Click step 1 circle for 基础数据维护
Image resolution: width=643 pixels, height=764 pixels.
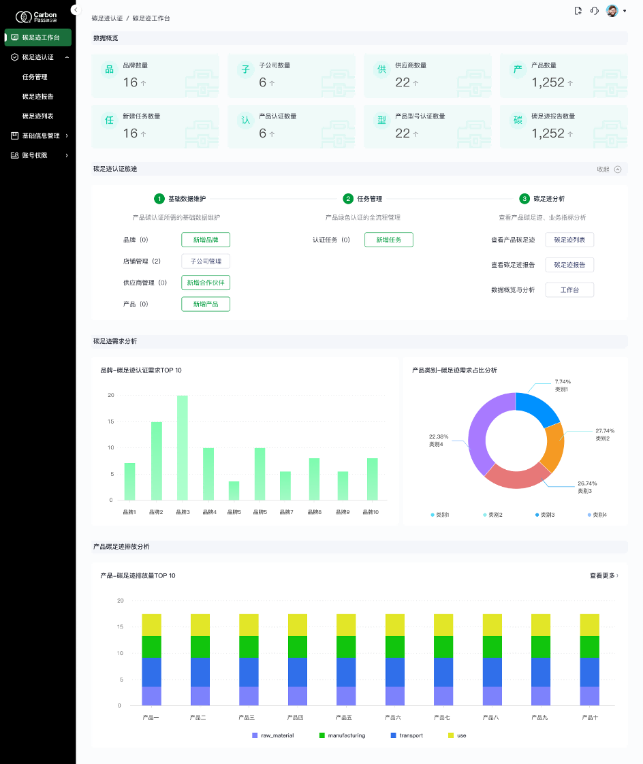coord(159,199)
